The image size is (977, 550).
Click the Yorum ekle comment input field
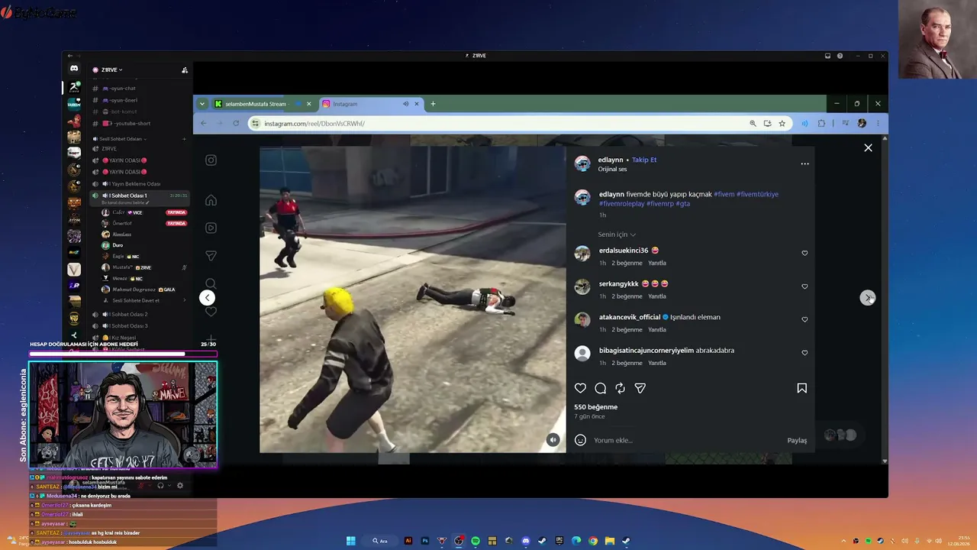tap(687, 440)
